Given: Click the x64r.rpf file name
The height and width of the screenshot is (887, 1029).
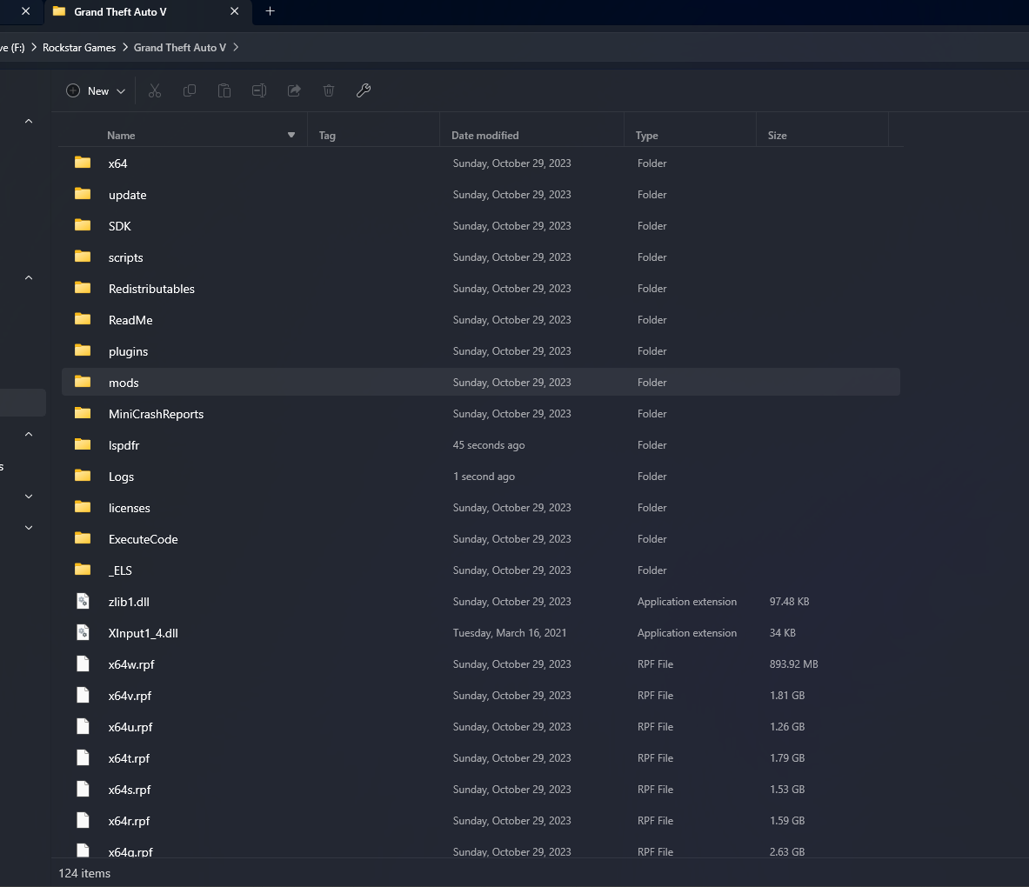Looking at the screenshot, I should point(130,821).
